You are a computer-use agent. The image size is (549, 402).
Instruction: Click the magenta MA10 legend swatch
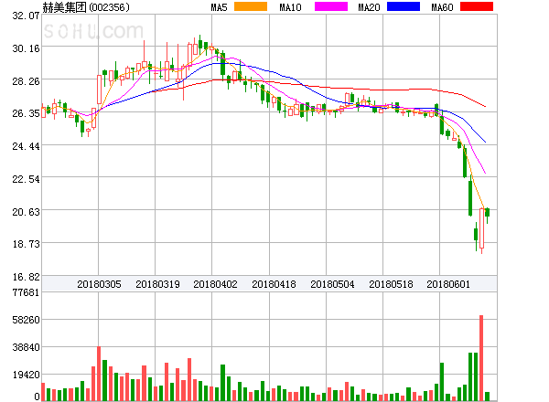click(x=331, y=6)
